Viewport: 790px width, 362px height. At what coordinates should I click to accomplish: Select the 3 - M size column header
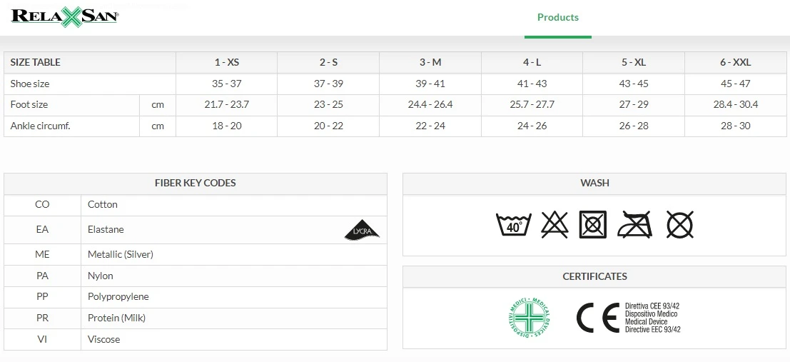430,62
